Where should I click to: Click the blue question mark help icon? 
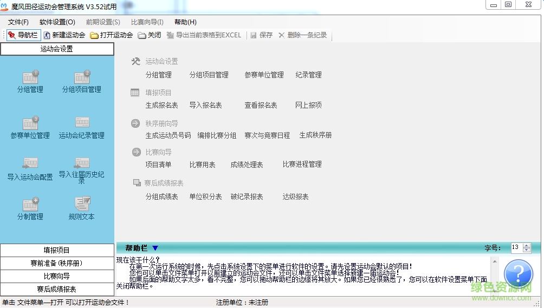tap(519, 274)
